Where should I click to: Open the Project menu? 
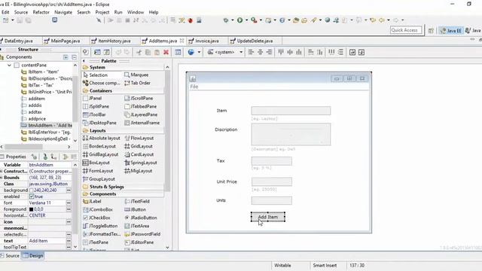(x=102, y=12)
